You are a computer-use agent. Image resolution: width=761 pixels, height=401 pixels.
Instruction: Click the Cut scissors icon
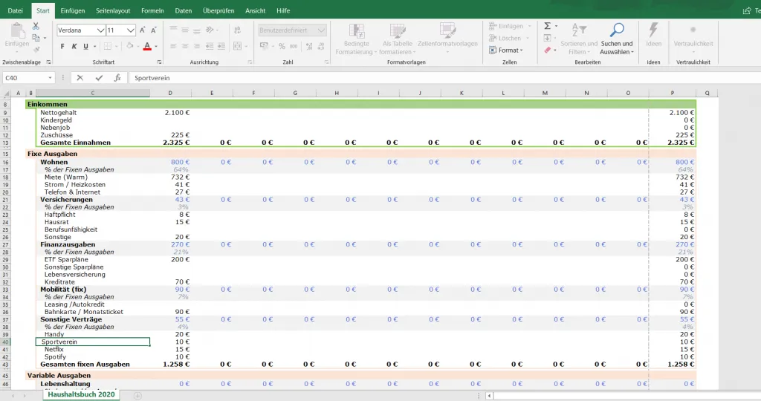(35, 26)
